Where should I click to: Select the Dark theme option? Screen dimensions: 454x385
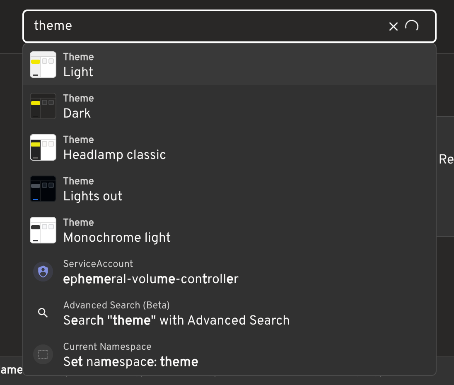click(x=229, y=106)
